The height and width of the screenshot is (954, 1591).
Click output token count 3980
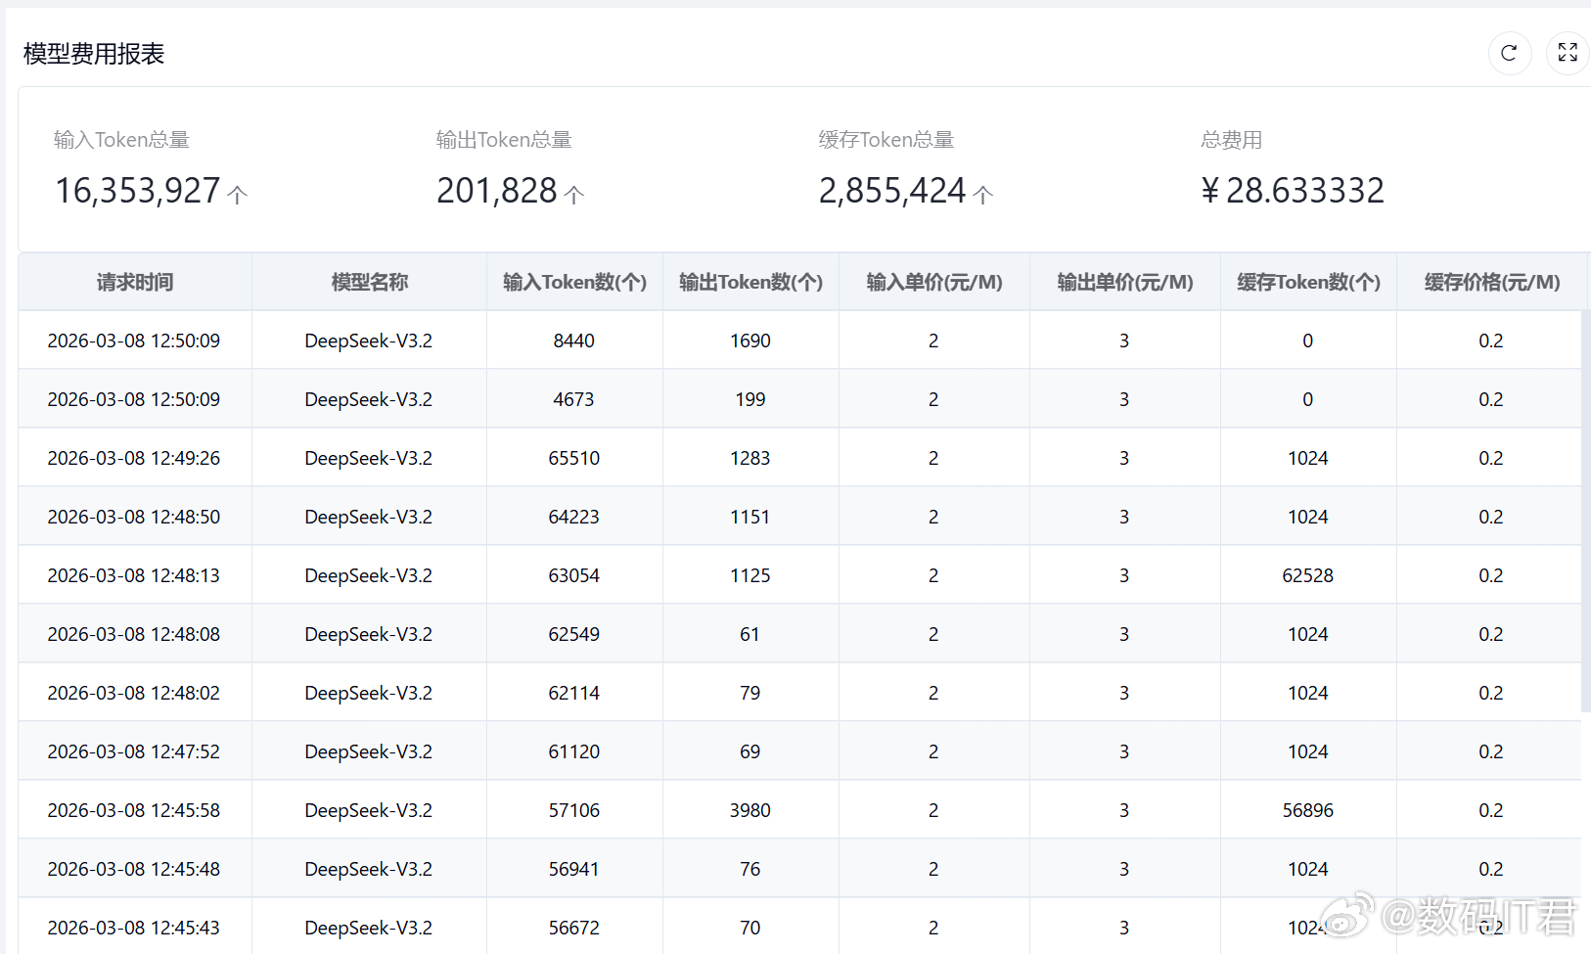750,810
